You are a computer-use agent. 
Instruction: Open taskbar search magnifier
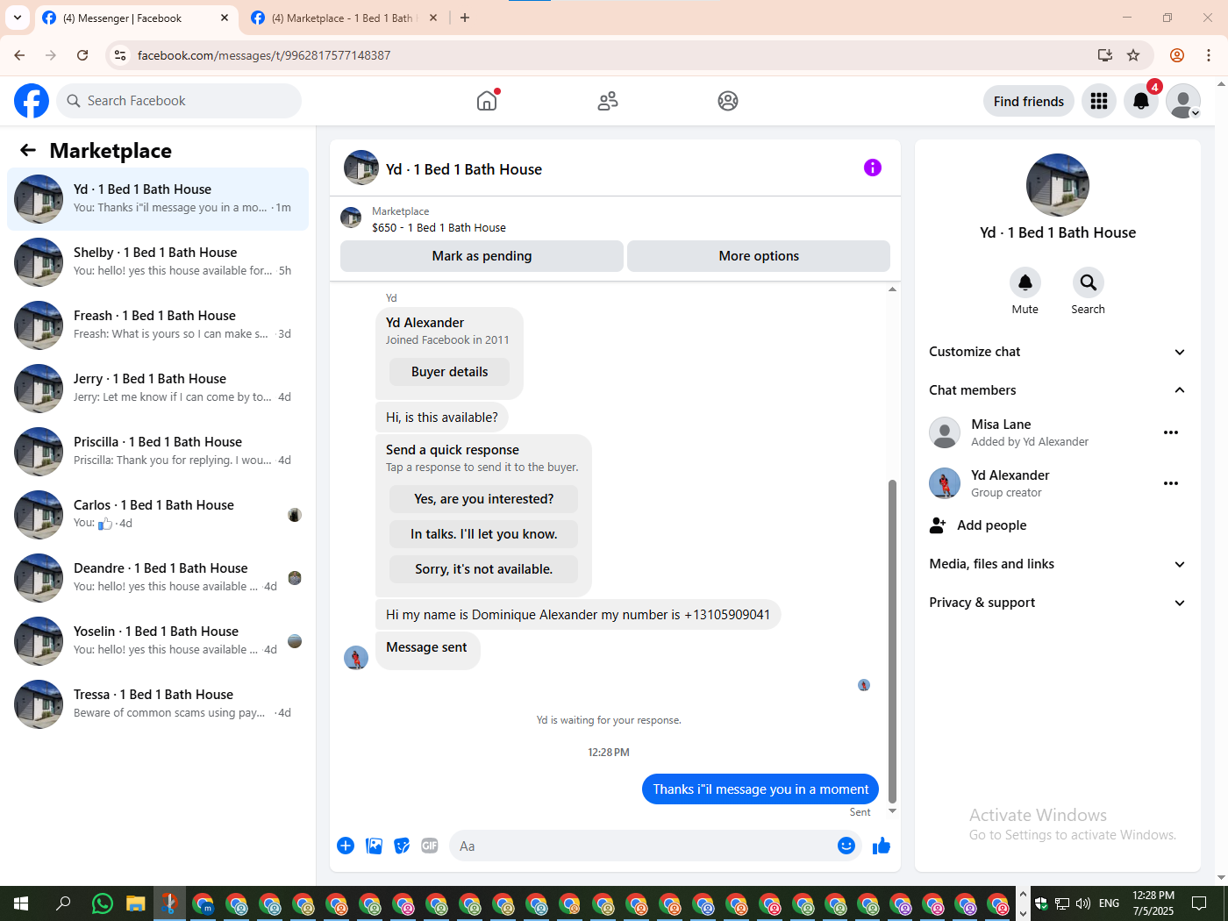pyautogui.click(x=63, y=903)
